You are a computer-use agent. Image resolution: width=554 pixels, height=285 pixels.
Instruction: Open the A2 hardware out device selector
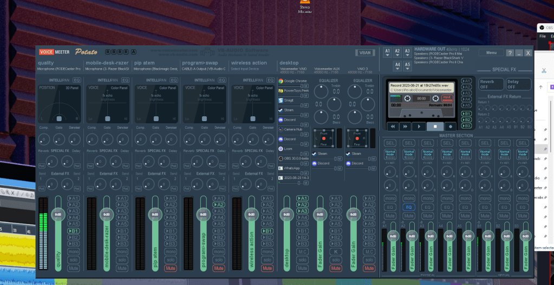coord(397,52)
